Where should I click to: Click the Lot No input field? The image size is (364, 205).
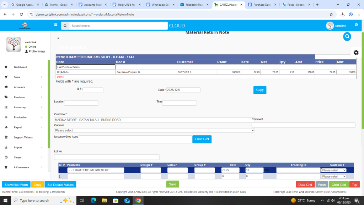107,157
